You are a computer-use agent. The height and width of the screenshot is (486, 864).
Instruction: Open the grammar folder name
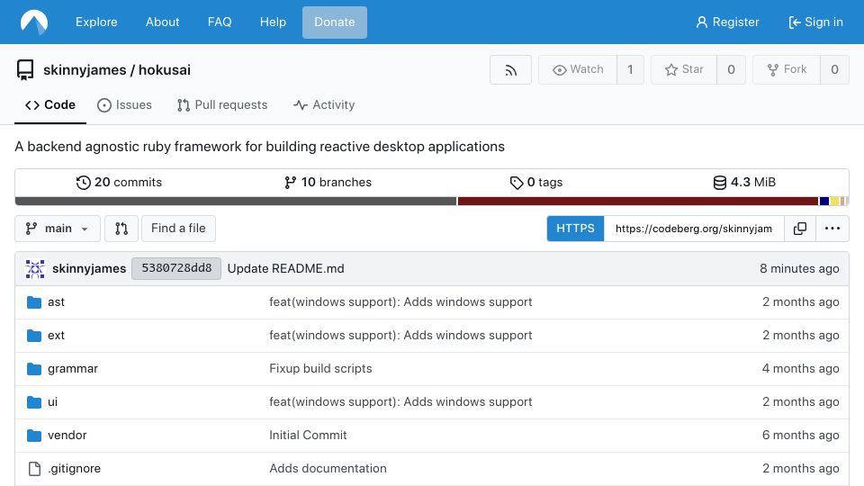coord(73,369)
